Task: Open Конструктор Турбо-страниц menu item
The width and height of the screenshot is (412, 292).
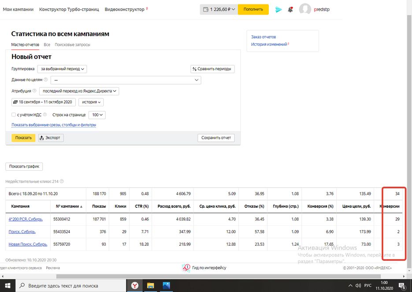Action: (69, 9)
